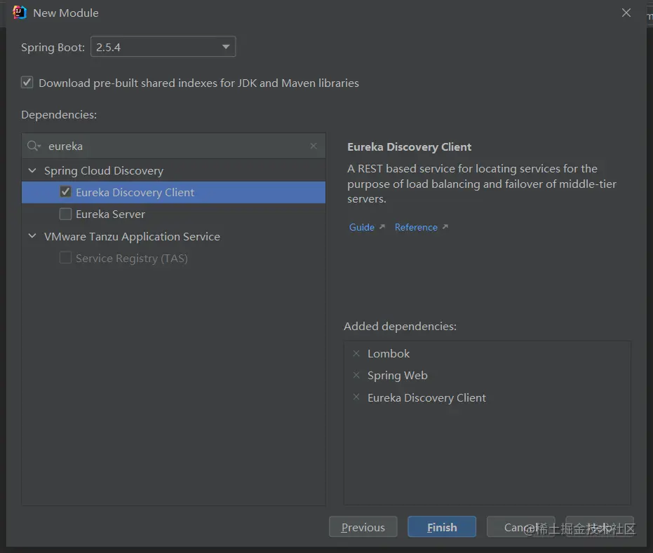
Task: Click the Finish button
Action: pyautogui.click(x=442, y=527)
